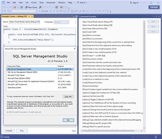Viewport: 162px width, 139px height.
Task: Open the Help link below the editor
Action: tap(73, 131)
